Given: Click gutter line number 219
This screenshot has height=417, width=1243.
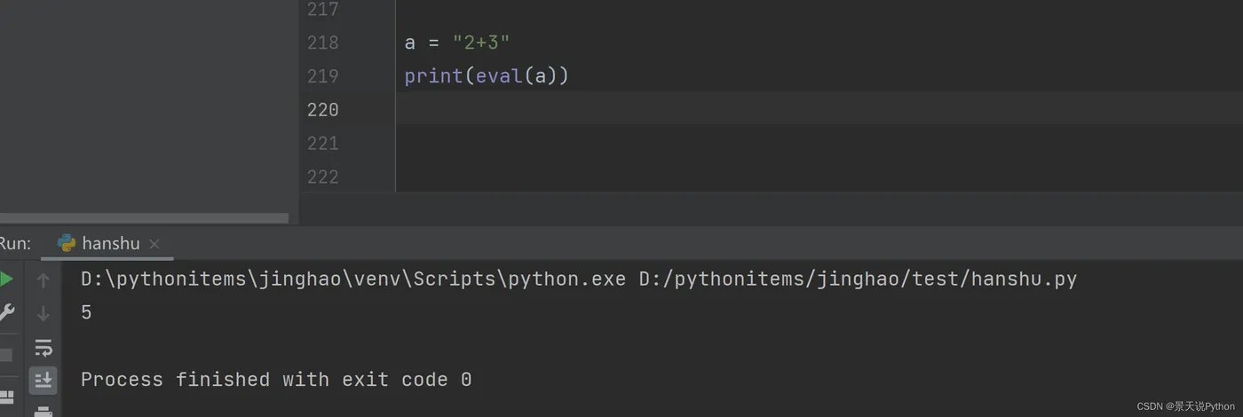Looking at the screenshot, I should [x=322, y=76].
